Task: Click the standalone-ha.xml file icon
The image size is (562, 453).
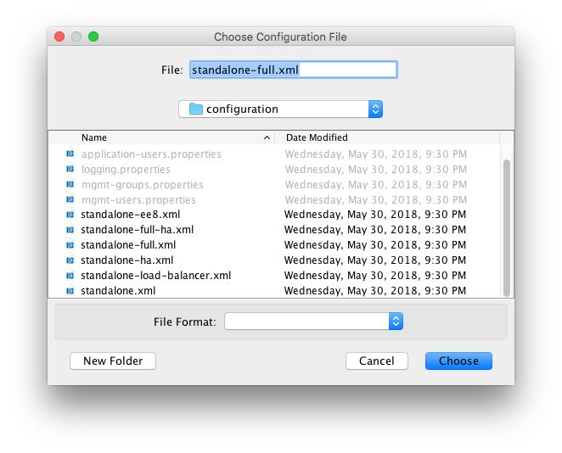Action: tap(70, 260)
